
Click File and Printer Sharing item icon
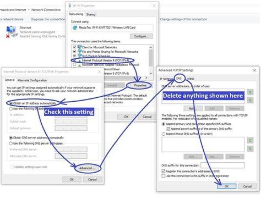[x=79, y=51]
